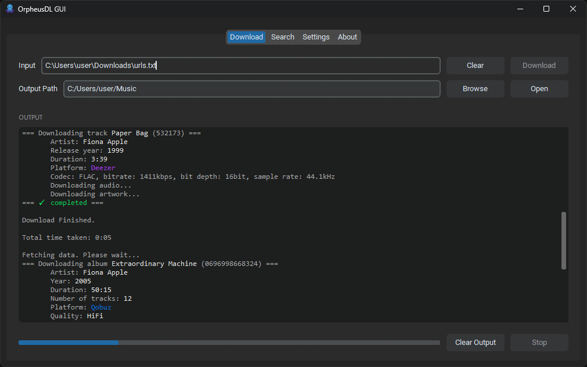Click the Download button next to Clear
This screenshot has width=587, height=367.
pos(539,66)
